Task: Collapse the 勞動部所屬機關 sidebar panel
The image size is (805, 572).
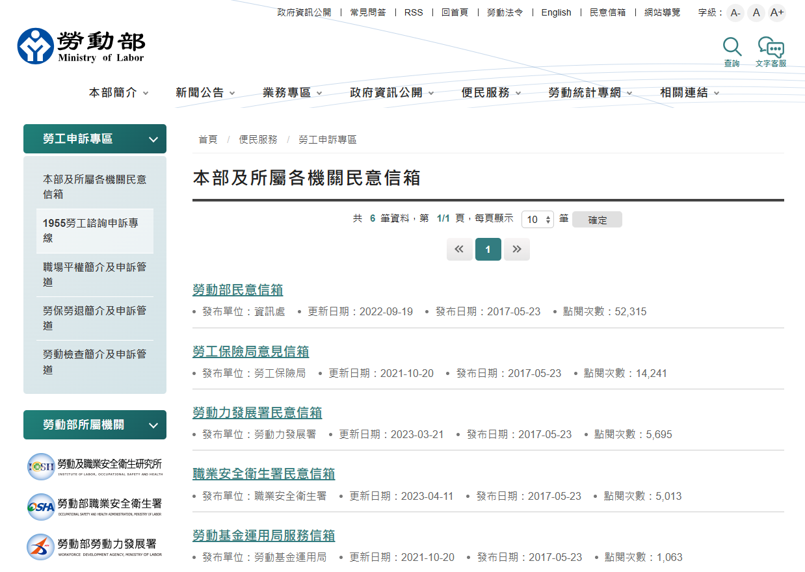Action: [95, 425]
